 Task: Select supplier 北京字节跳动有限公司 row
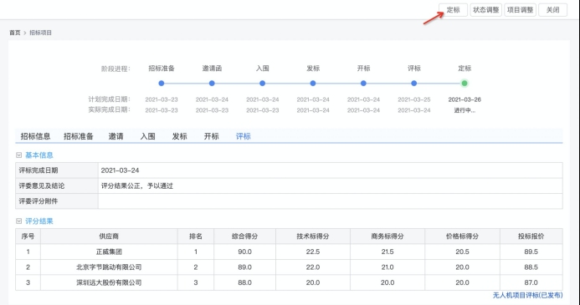click(289, 267)
